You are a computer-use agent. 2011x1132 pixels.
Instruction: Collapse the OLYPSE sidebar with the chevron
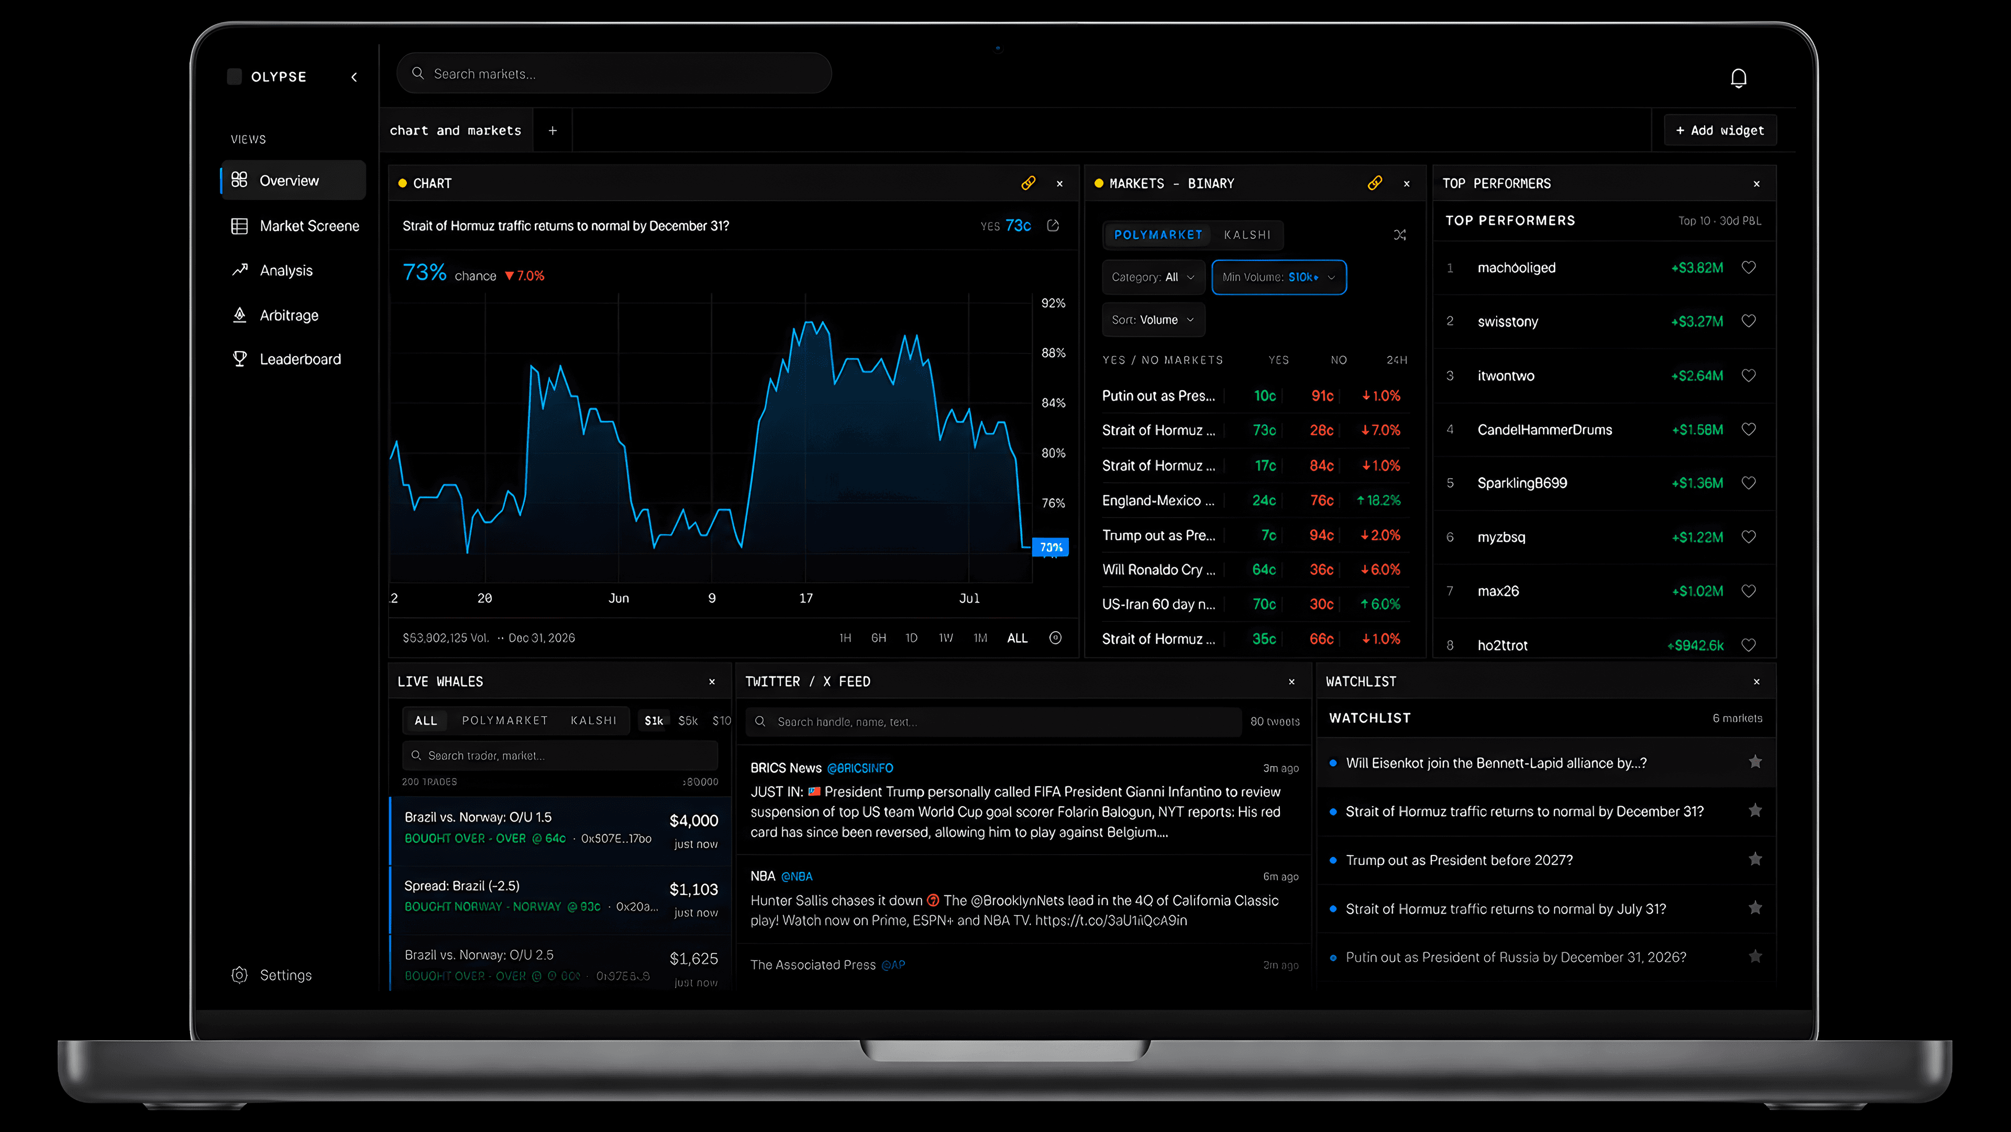tap(355, 76)
